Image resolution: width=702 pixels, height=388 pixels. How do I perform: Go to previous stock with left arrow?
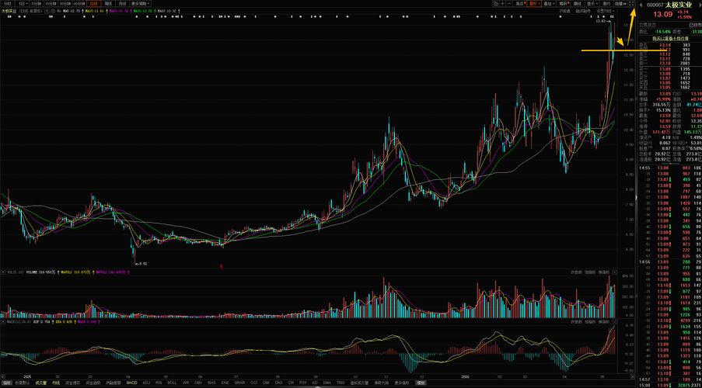pos(641,5)
